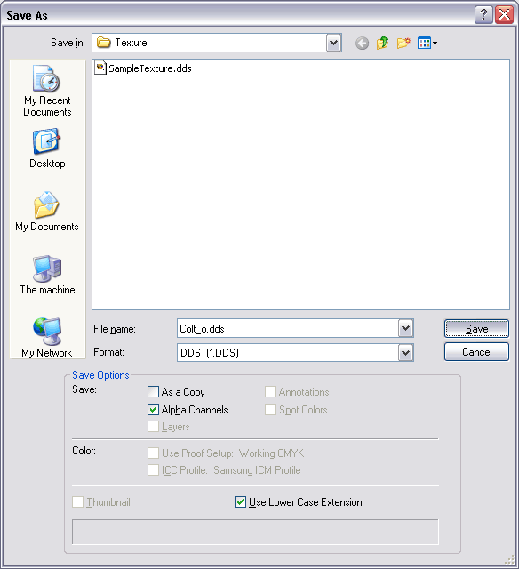Expand the Save in folder dropdown

(333, 43)
